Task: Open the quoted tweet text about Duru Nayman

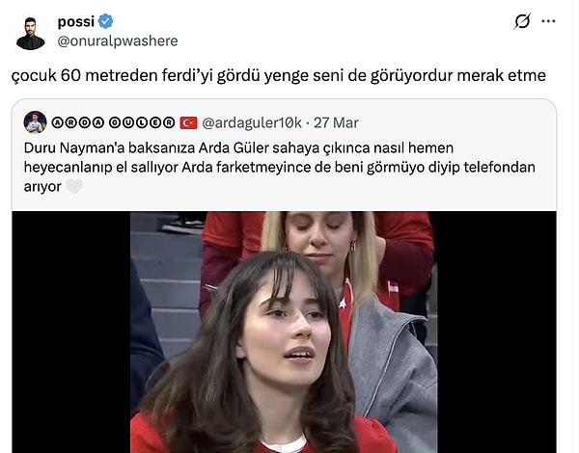Action: 279,167
